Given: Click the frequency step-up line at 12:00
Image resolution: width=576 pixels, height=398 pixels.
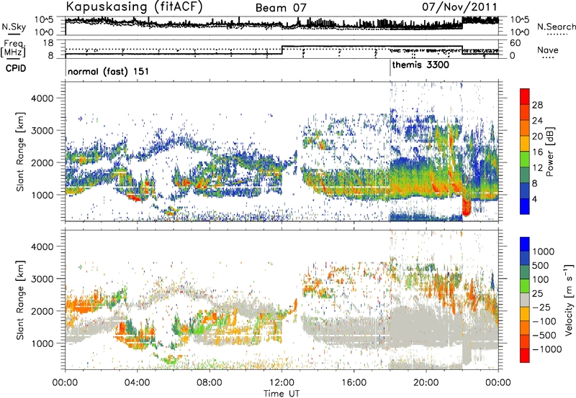Looking at the screenshot, I should click(x=282, y=50).
